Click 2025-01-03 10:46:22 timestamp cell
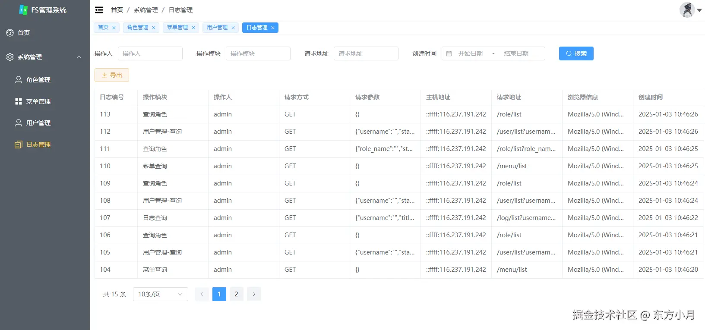705x330 pixels. pyautogui.click(x=668, y=218)
